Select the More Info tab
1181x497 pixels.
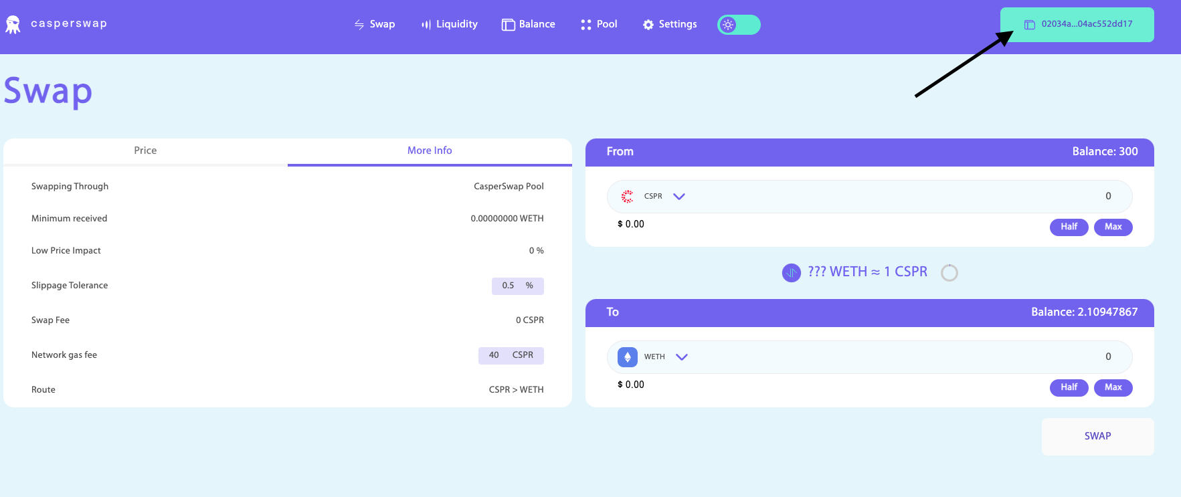pyautogui.click(x=430, y=151)
